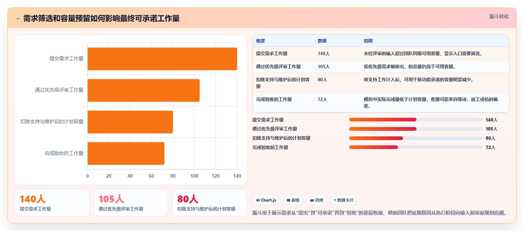Click the 通过优先级评审工作量 chart bar
Screen dimensions: 524x231
tap(144, 90)
